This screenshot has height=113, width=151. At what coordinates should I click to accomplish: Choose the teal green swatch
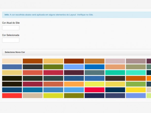(x=115, y=73)
